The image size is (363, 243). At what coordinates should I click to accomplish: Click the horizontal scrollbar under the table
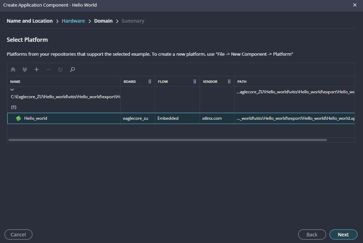tap(167, 140)
